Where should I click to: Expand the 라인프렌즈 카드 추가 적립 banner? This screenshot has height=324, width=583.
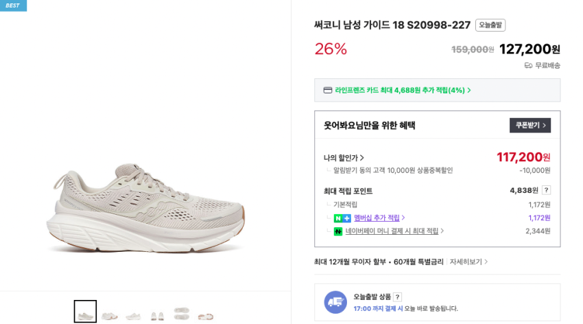point(399,90)
